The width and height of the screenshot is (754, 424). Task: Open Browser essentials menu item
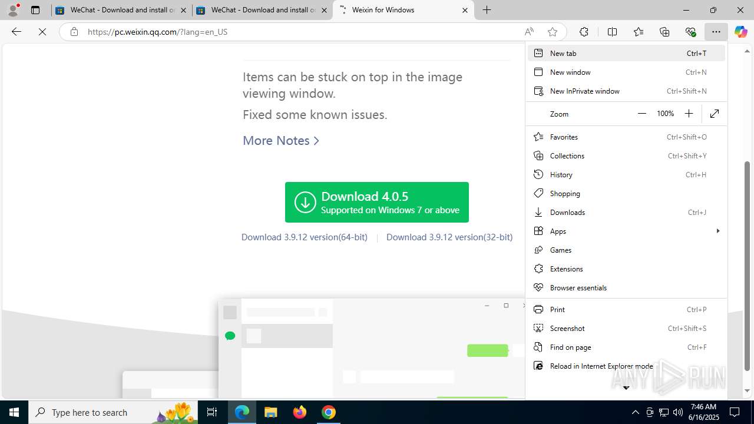point(626,287)
